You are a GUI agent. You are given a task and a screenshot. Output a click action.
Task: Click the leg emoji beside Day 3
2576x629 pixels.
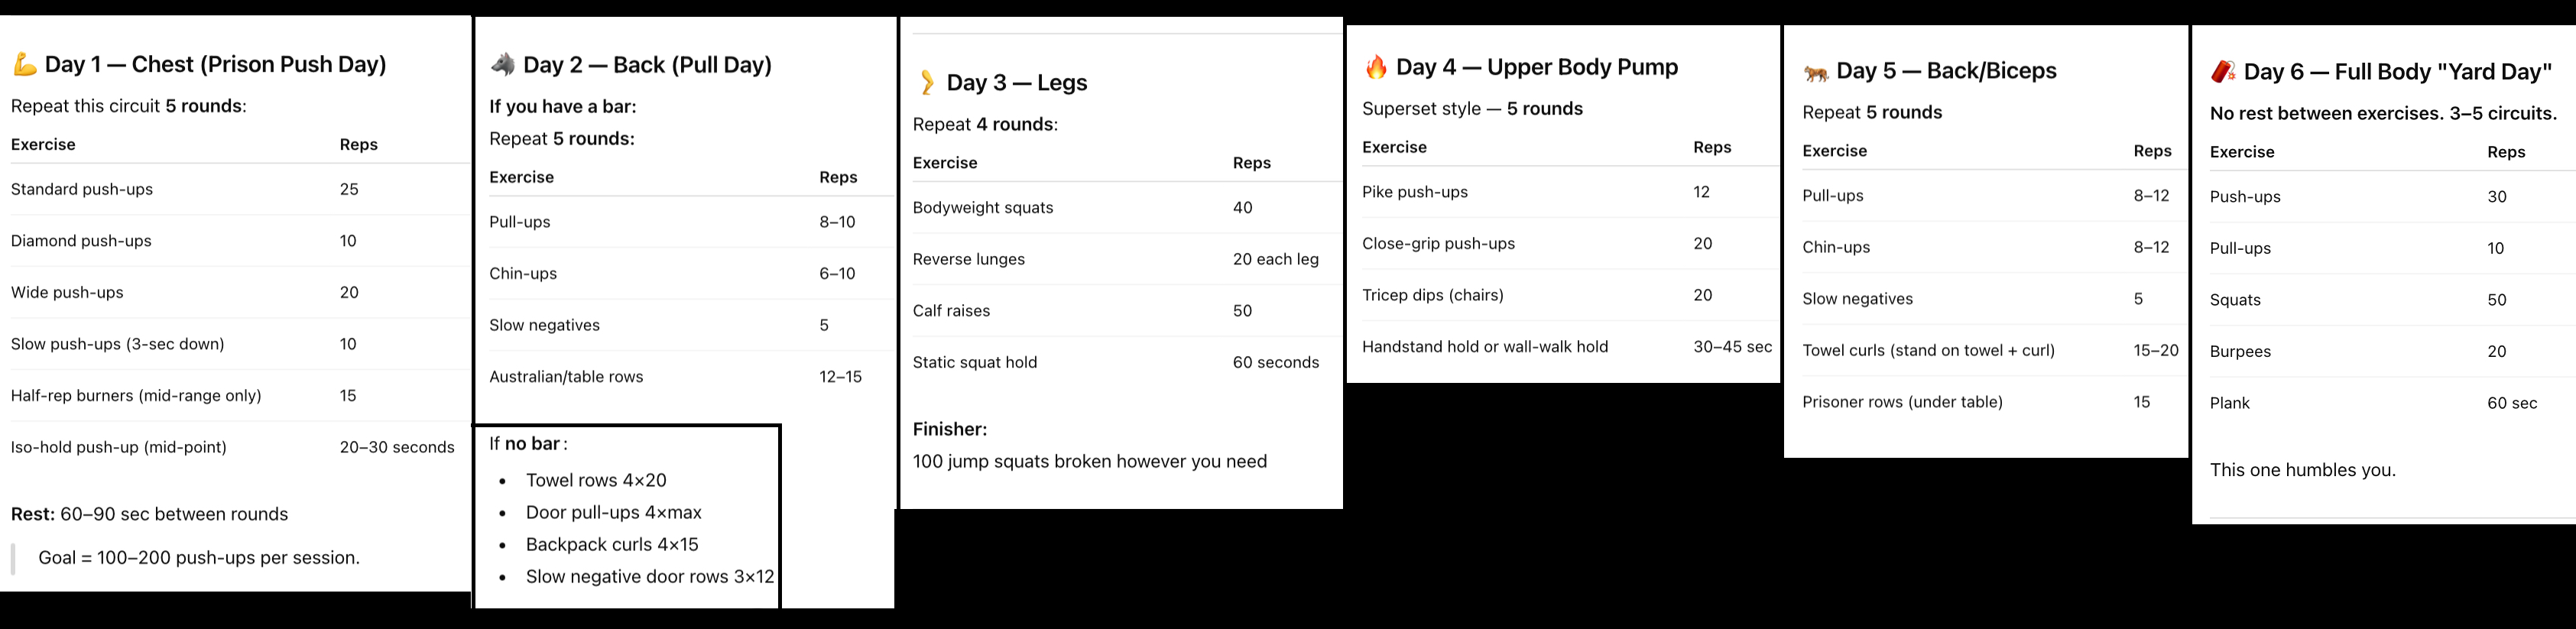[x=927, y=83]
